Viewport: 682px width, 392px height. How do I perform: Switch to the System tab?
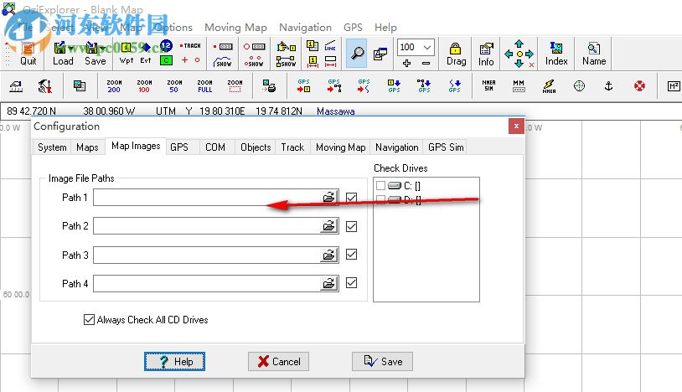[52, 147]
